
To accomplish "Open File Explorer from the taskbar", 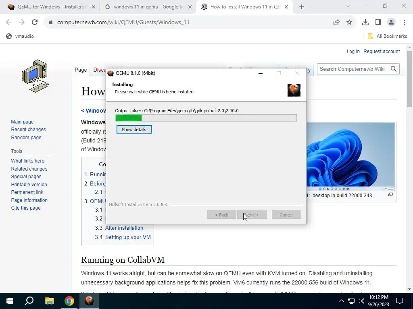I will point(49,301).
